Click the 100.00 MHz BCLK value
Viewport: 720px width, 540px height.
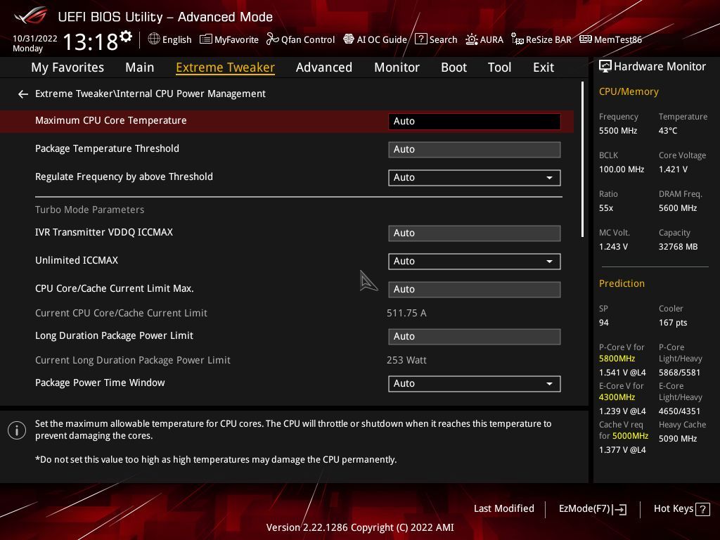click(x=622, y=169)
